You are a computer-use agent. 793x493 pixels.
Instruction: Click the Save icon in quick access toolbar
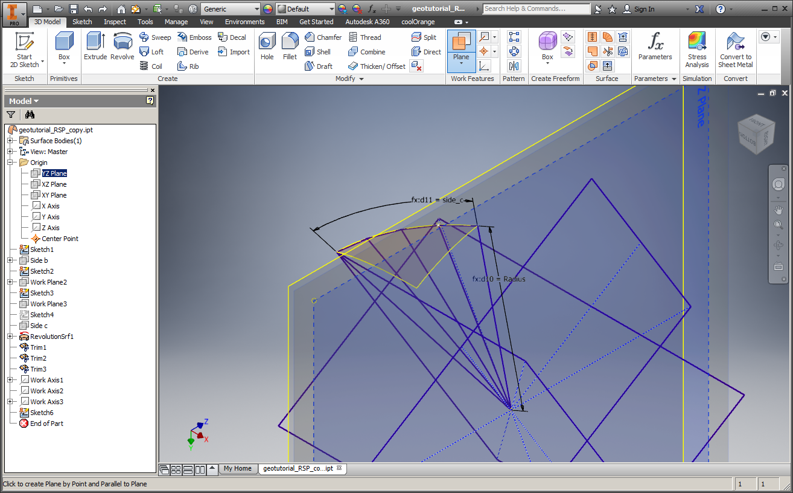[x=73, y=9]
